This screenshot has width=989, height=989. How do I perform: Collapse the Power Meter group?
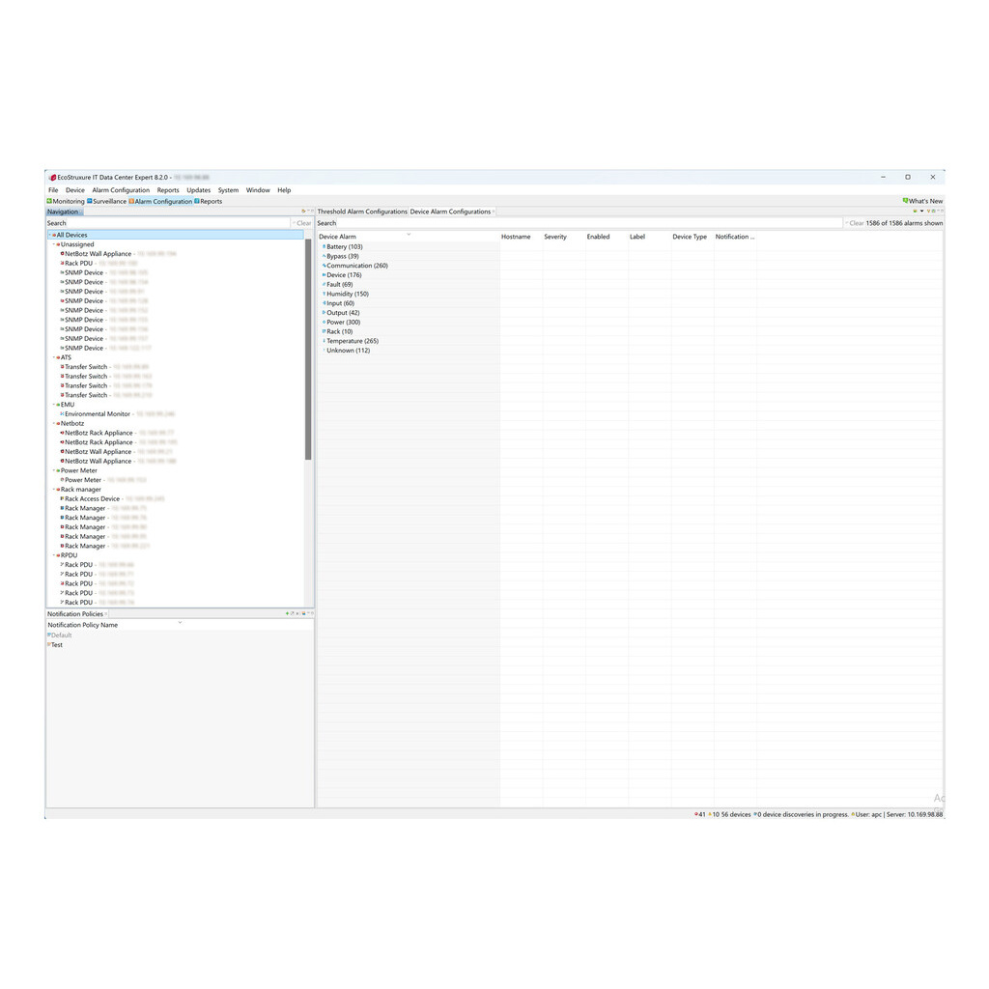[x=54, y=470]
